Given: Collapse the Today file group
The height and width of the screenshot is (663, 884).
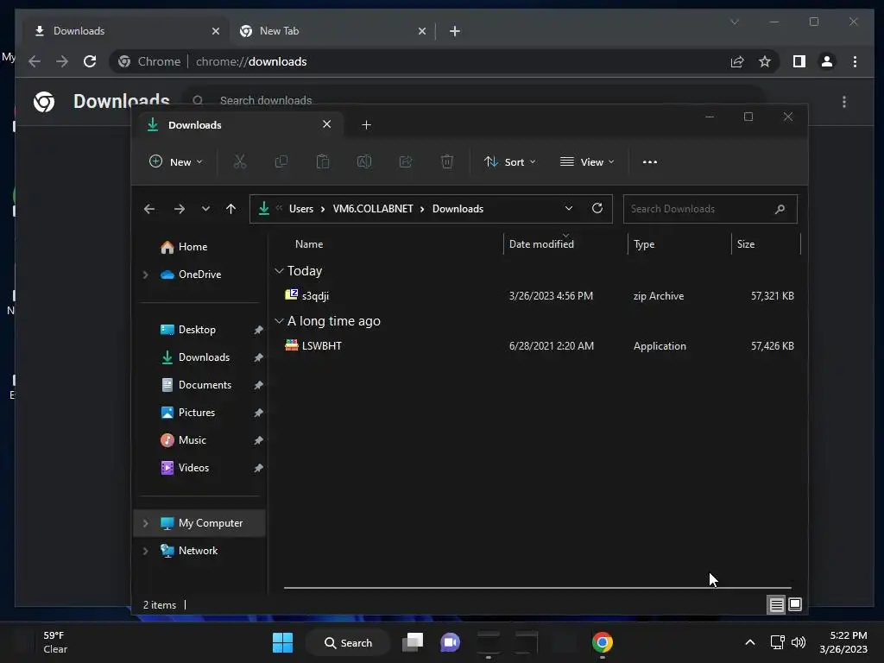Looking at the screenshot, I should coord(279,271).
